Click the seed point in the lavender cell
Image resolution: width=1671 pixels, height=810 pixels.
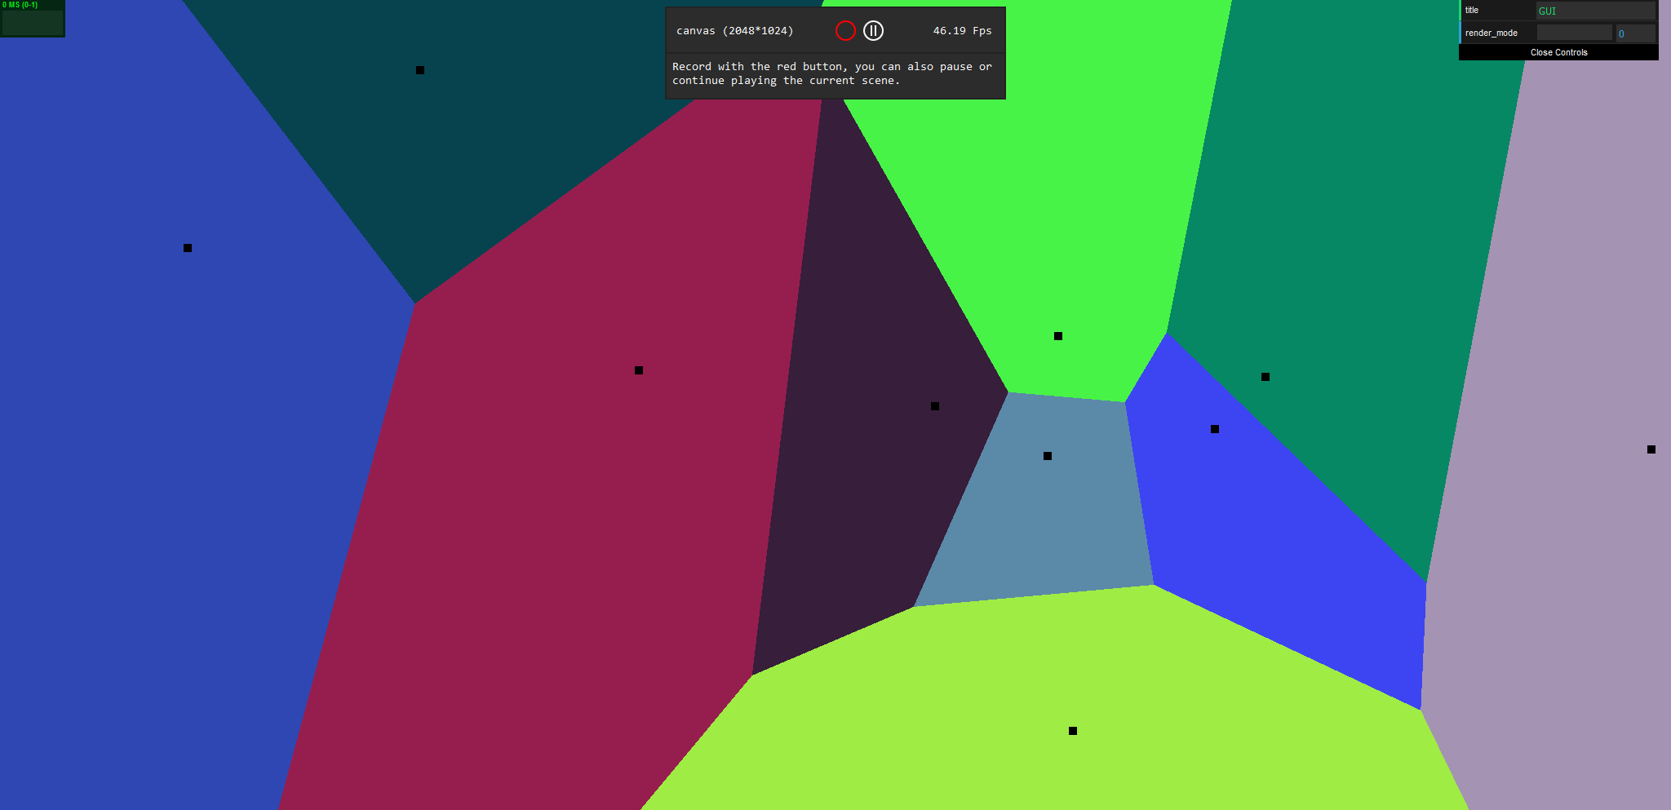click(x=1651, y=449)
